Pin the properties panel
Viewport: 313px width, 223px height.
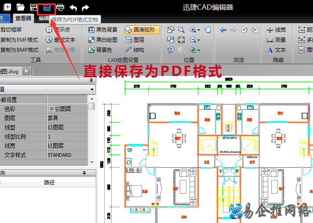coord(91,80)
